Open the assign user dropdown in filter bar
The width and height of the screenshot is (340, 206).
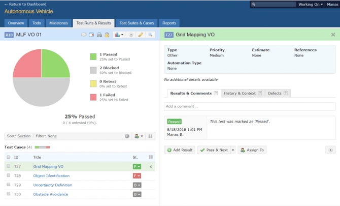[139, 136]
